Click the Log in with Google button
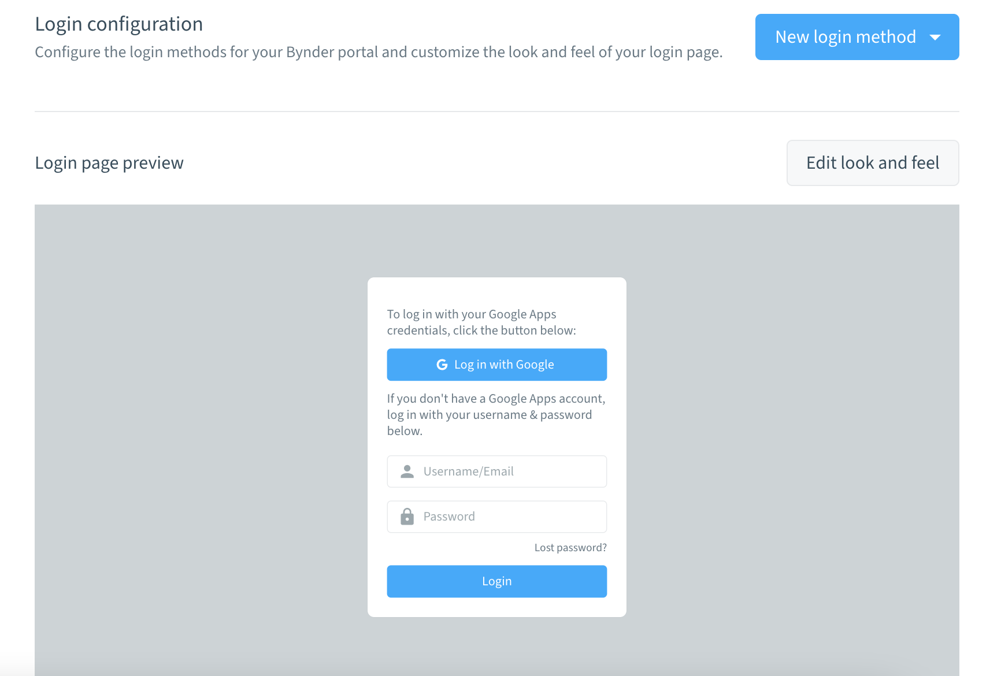The width and height of the screenshot is (1001, 676). tap(496, 365)
